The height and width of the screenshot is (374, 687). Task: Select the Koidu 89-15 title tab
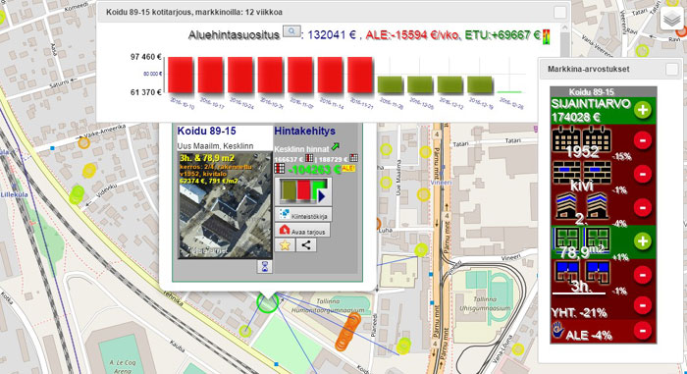pyautogui.click(x=207, y=131)
